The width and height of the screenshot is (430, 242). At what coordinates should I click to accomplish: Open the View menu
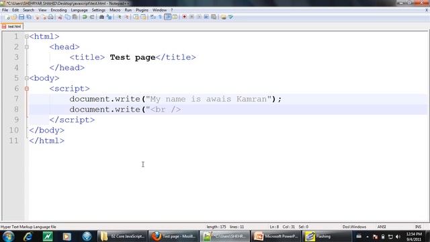(x=42, y=10)
